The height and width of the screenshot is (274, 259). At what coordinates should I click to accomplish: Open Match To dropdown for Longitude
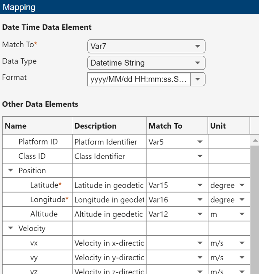199,200
